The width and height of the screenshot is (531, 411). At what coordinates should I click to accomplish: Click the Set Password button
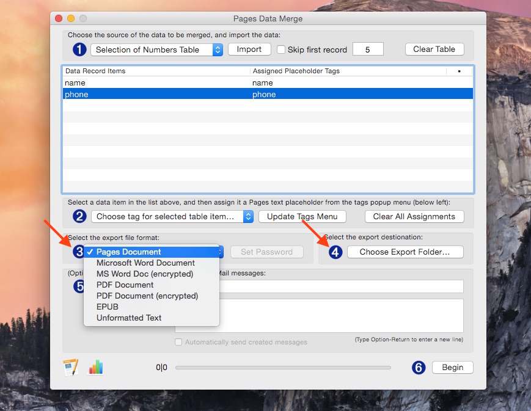point(267,252)
